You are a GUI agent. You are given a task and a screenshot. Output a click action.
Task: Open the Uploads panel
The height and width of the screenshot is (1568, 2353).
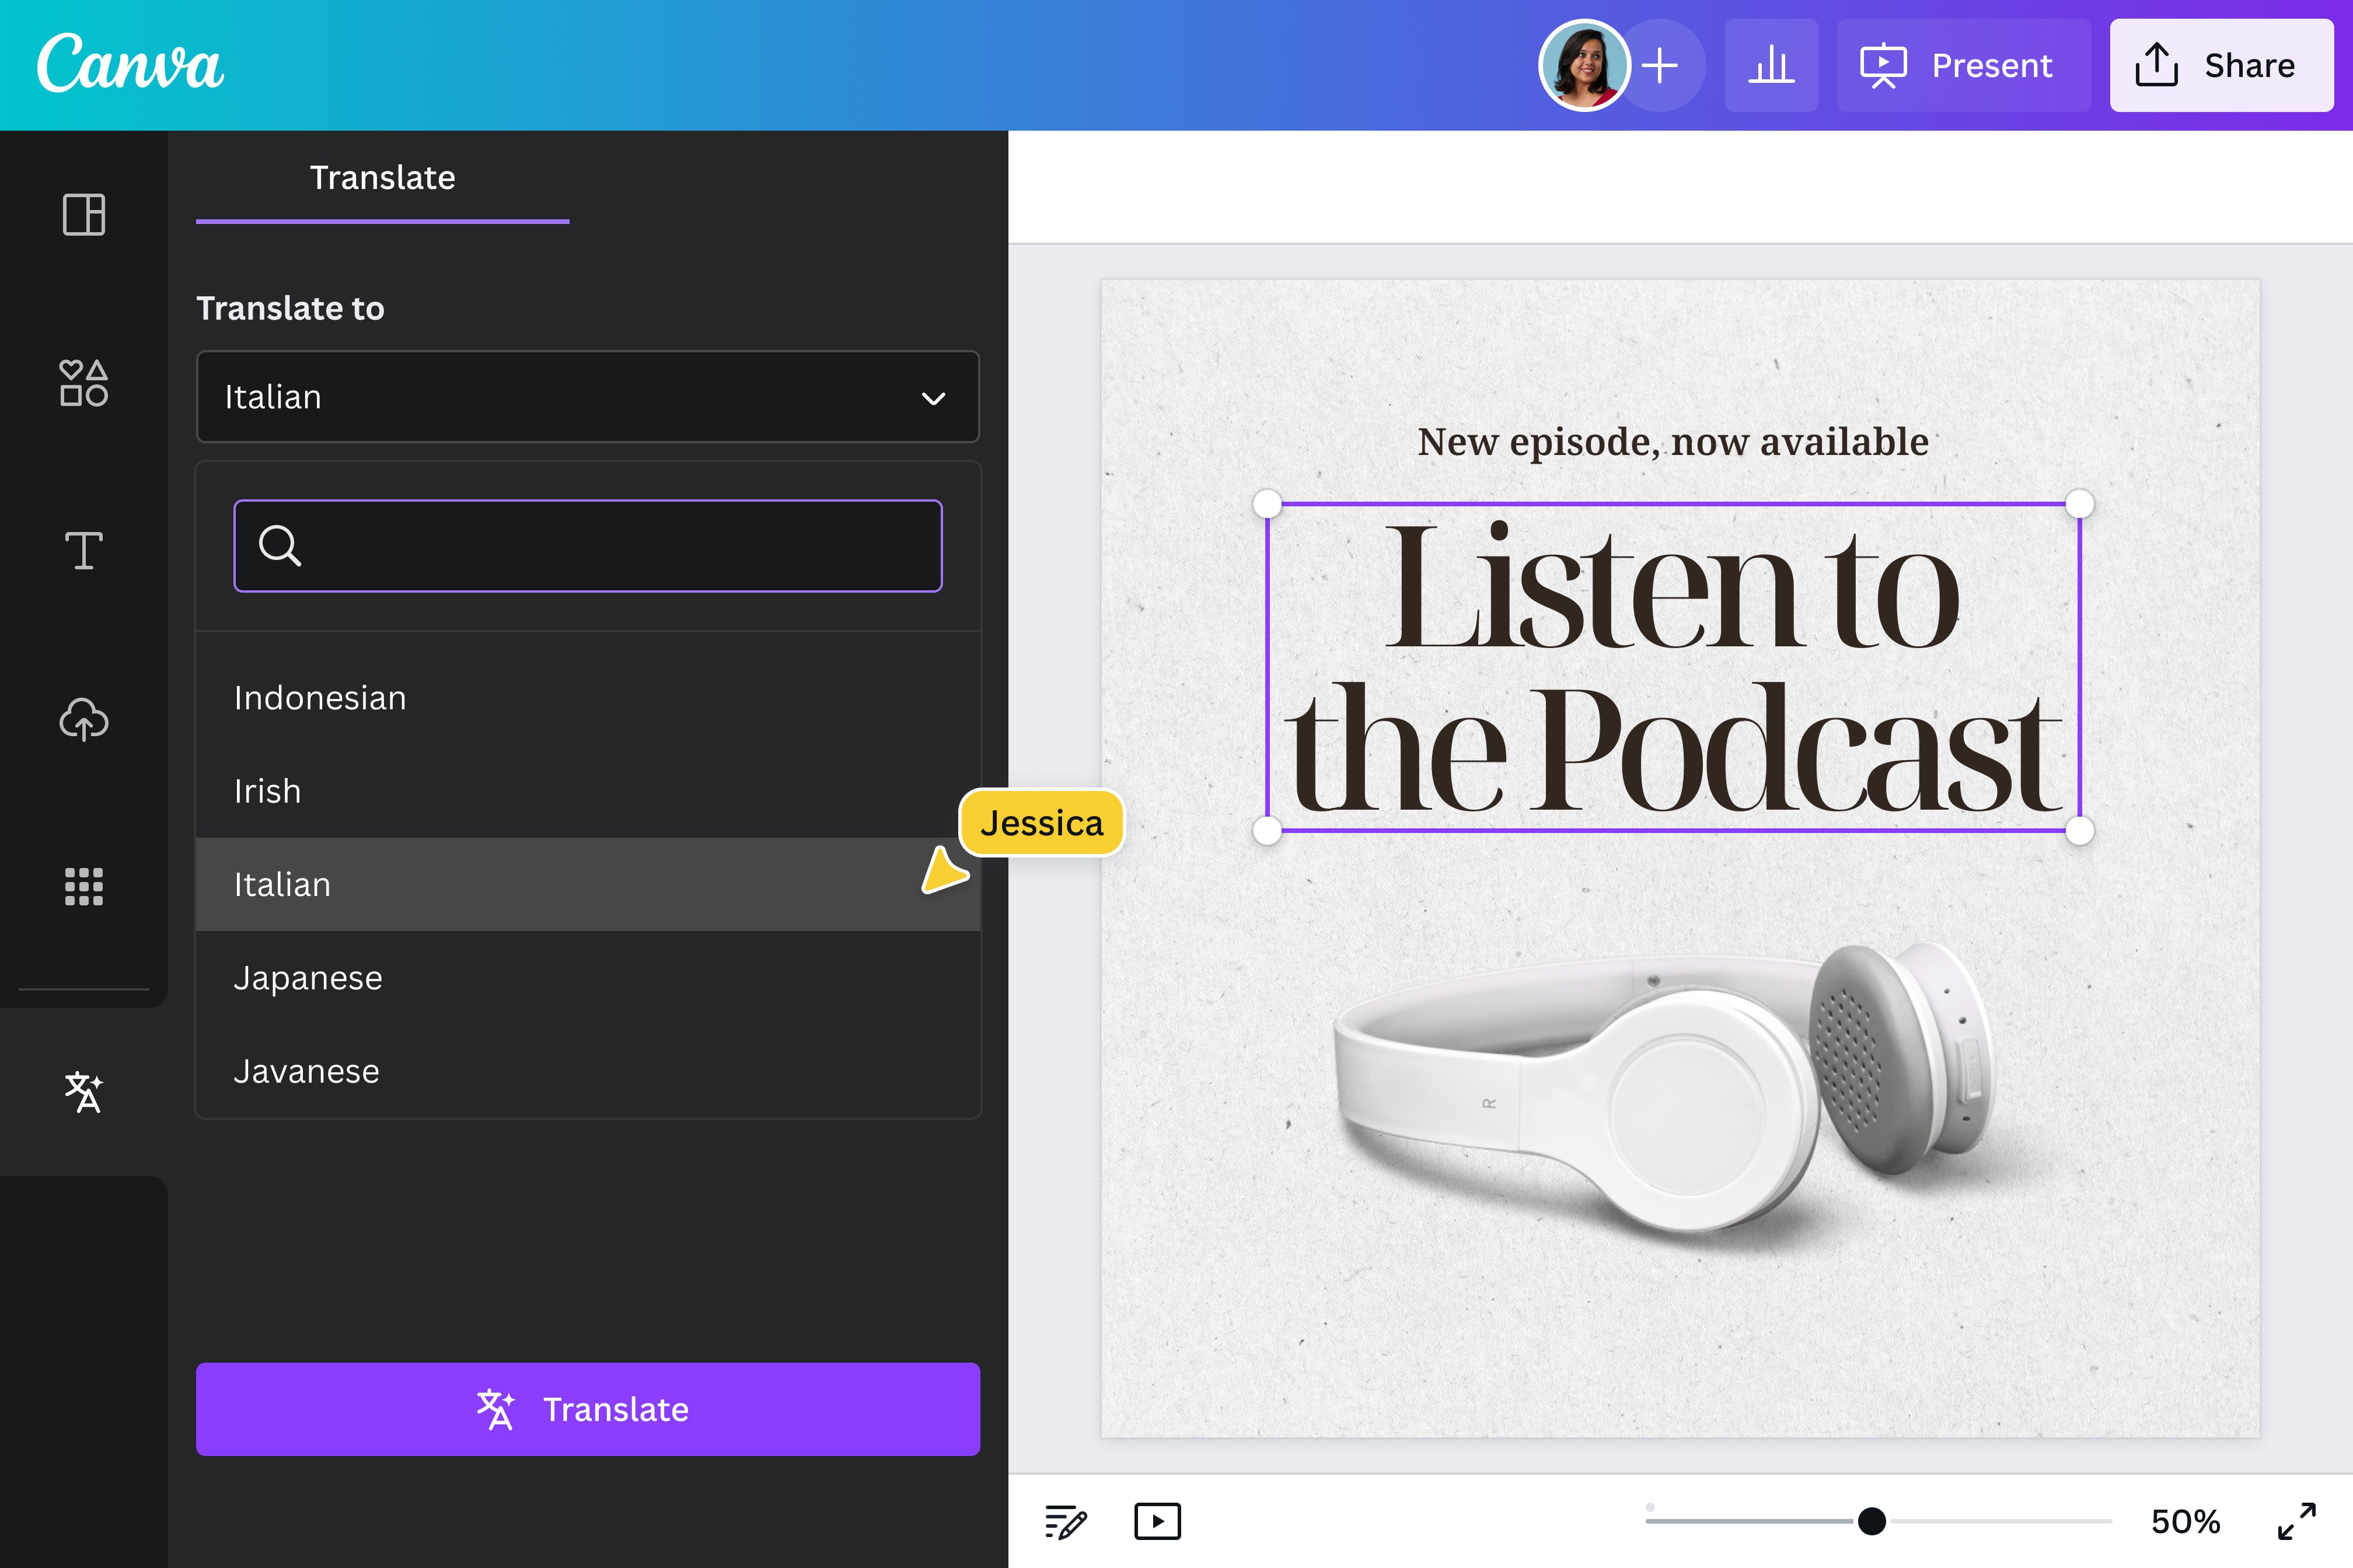(84, 720)
